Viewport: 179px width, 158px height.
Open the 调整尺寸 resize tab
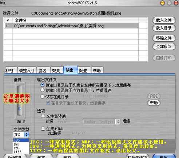27,70
